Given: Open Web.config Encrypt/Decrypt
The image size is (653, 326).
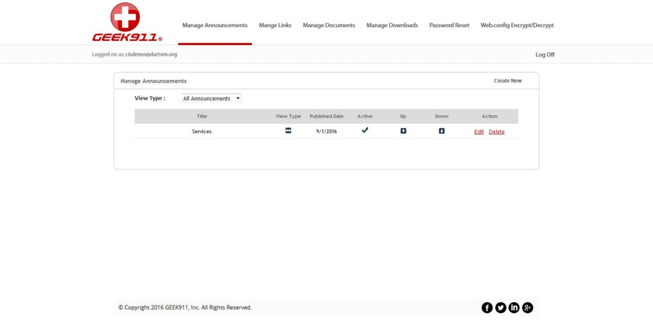Looking at the screenshot, I should click(517, 25).
